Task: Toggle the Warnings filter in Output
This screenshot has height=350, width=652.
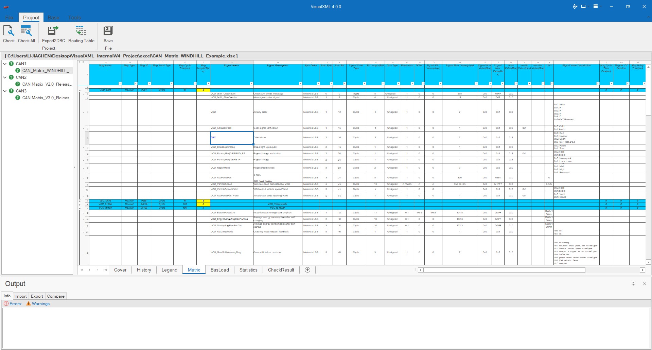Action: (x=38, y=304)
